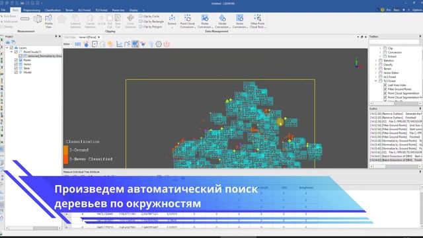Close the Viewer tab
Viewport: 423px width, 238px height.
coord(99,37)
